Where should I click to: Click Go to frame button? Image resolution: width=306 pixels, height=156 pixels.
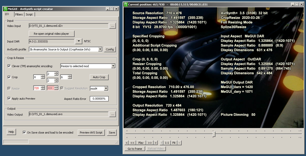click(135, 149)
